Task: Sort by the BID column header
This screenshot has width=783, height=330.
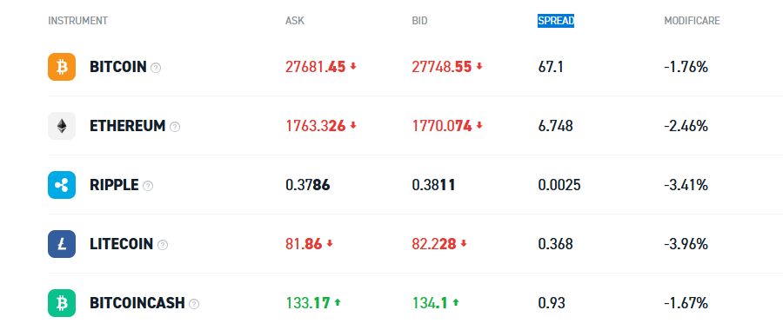Action: point(419,21)
